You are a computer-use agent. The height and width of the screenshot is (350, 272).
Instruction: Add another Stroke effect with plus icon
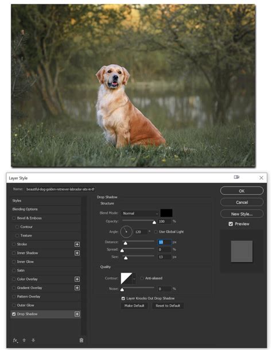point(77,244)
